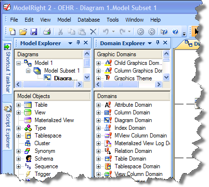Select the Trigger lightning icon
Viewport: 209px width, 187px height.
(28, 174)
